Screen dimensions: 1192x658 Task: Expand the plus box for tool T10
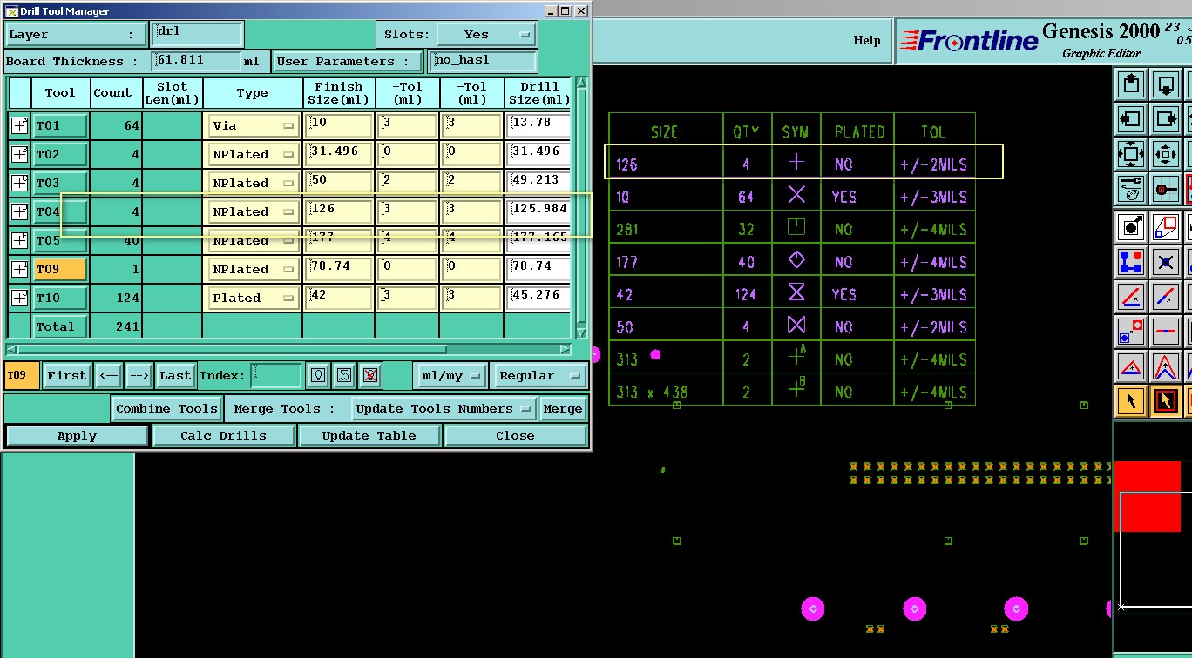(x=19, y=298)
